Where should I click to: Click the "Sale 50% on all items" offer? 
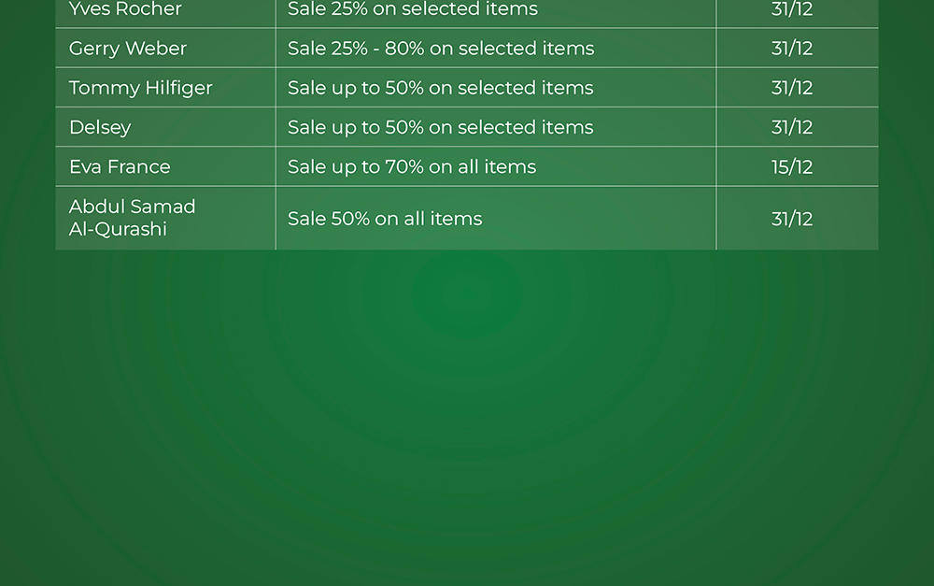(x=385, y=219)
